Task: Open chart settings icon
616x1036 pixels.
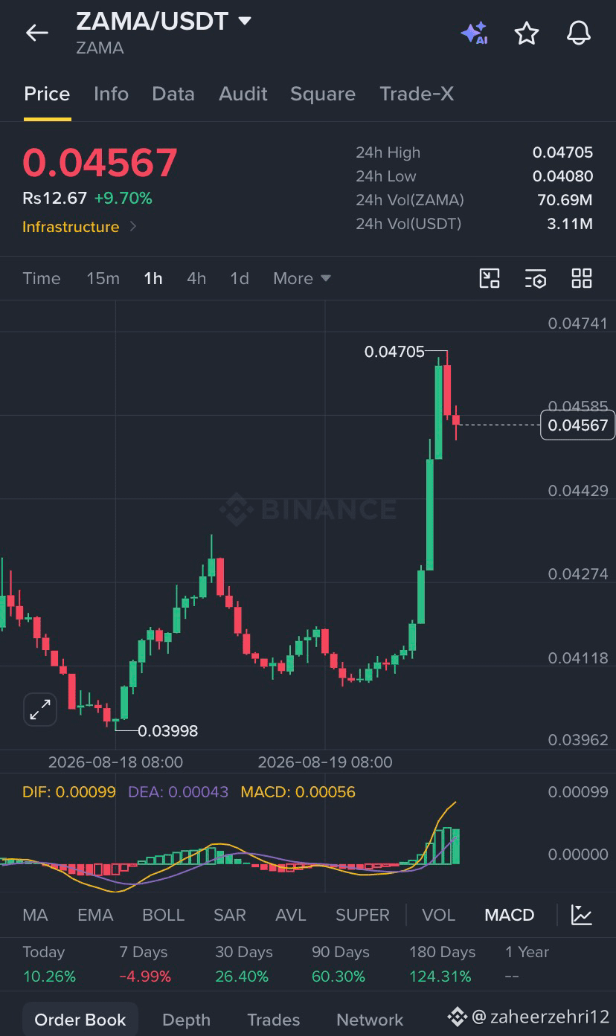Action: (536, 278)
